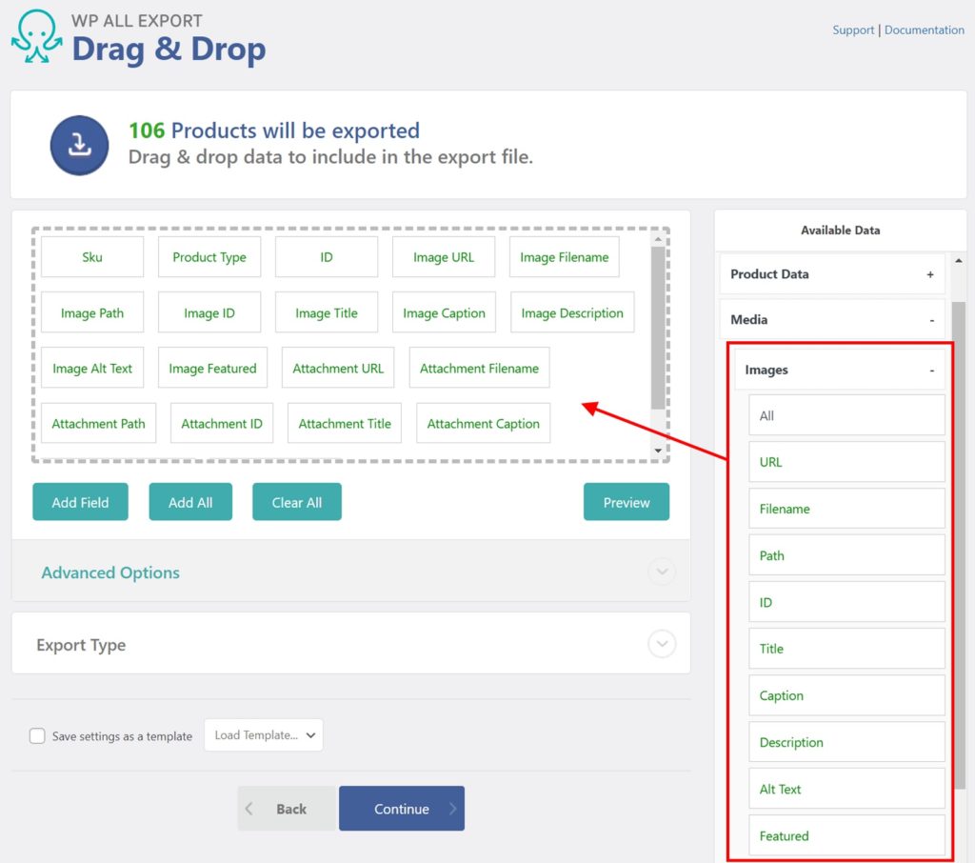Select the Alt Text item under Images

846,789
